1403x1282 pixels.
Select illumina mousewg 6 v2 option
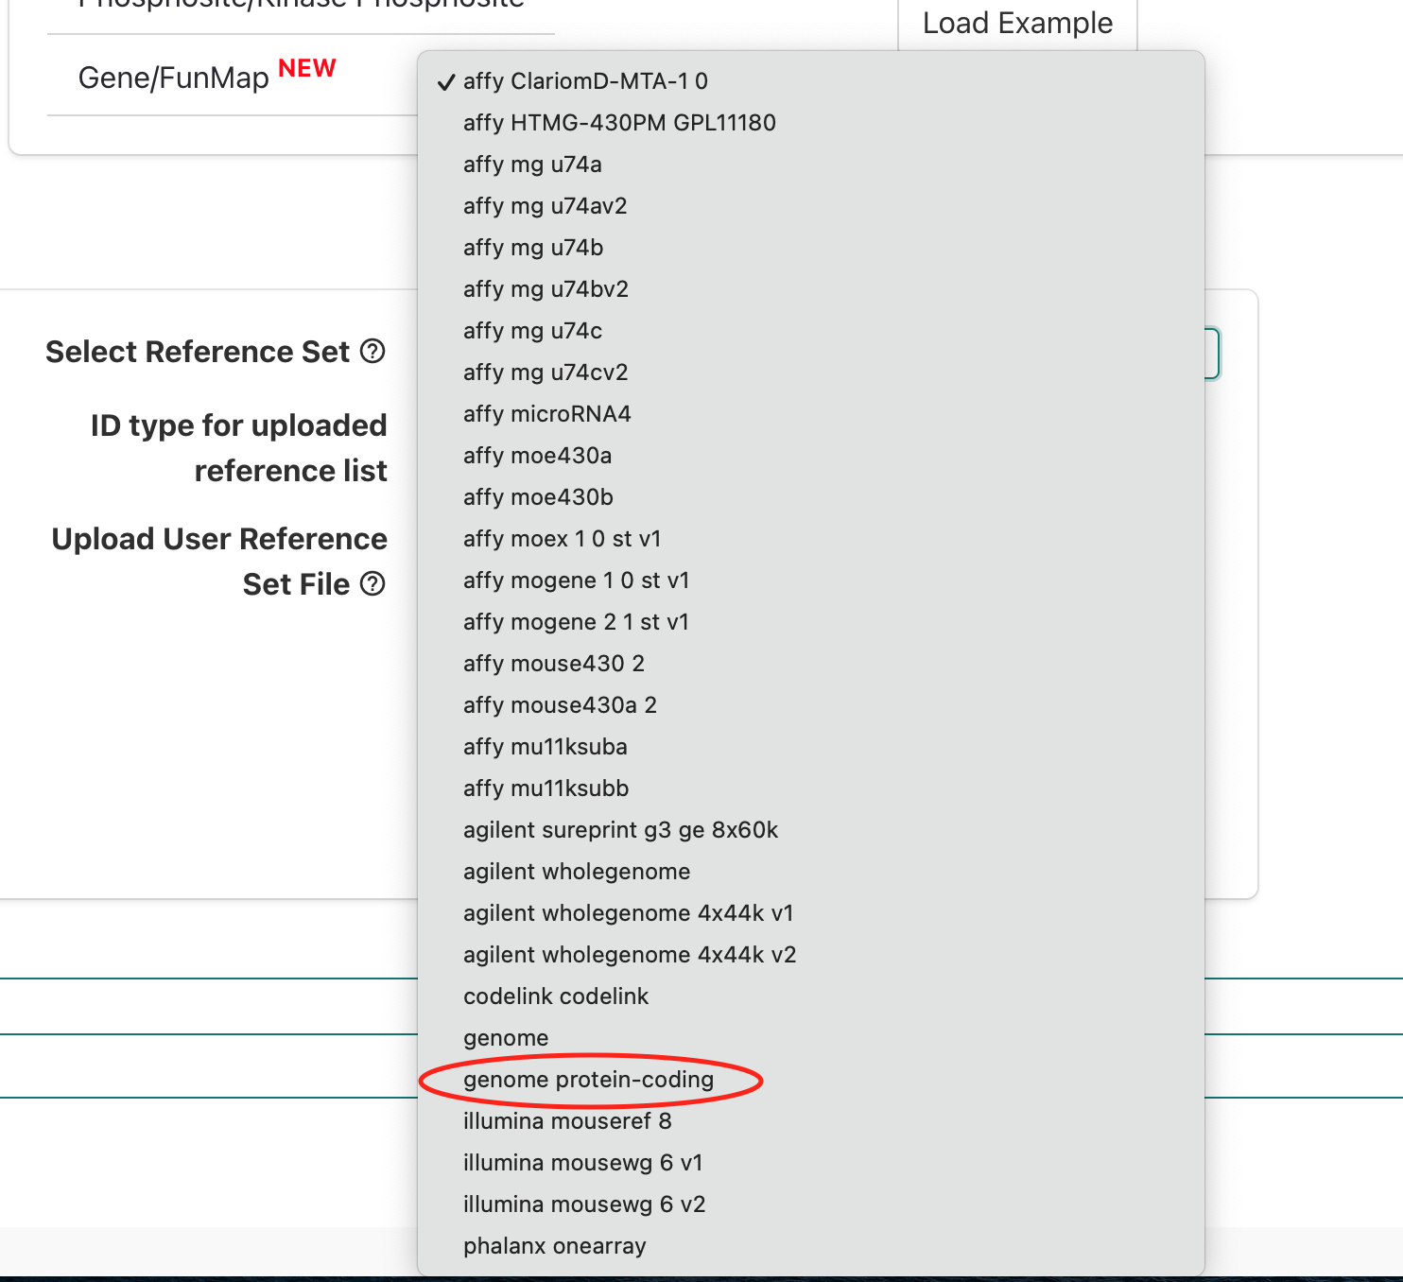(584, 1204)
